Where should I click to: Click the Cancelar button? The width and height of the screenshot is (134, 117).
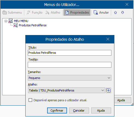coord(79,110)
